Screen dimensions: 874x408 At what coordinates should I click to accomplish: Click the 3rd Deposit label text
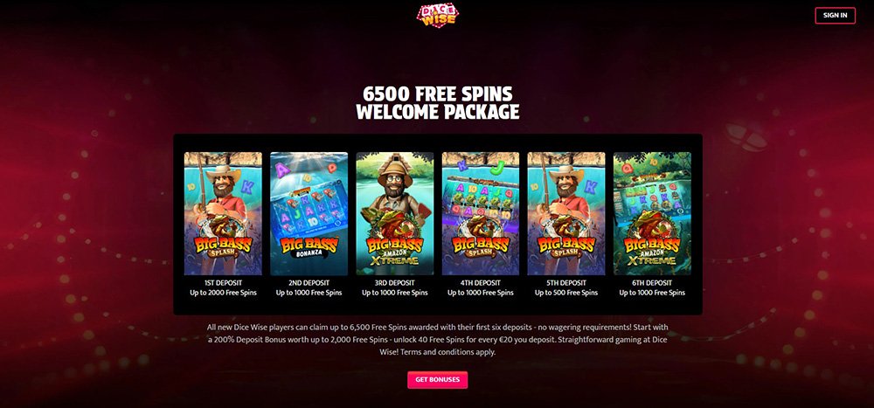point(395,283)
